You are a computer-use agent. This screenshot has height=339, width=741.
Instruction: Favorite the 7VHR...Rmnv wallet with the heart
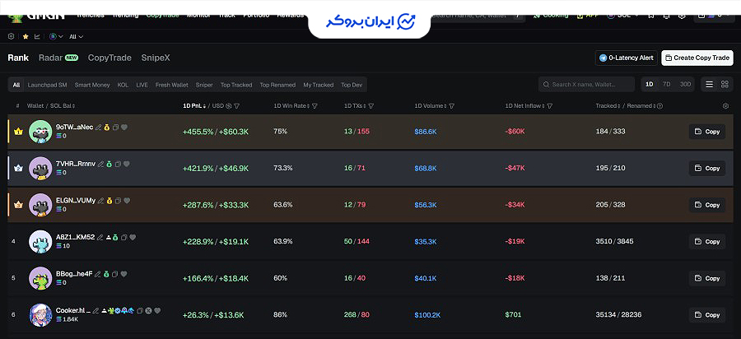click(x=127, y=164)
